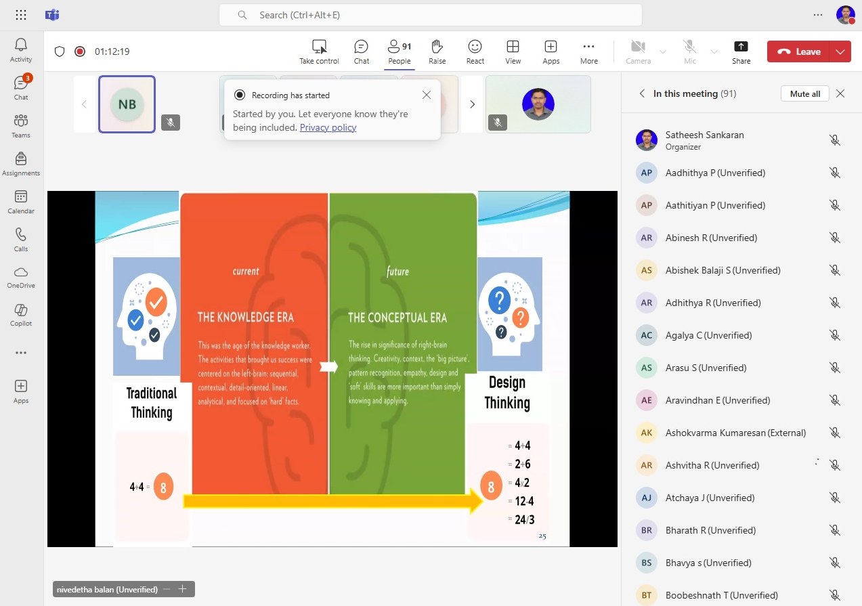862x606 pixels.
Task: Toggle the Camera on
Action: click(637, 51)
